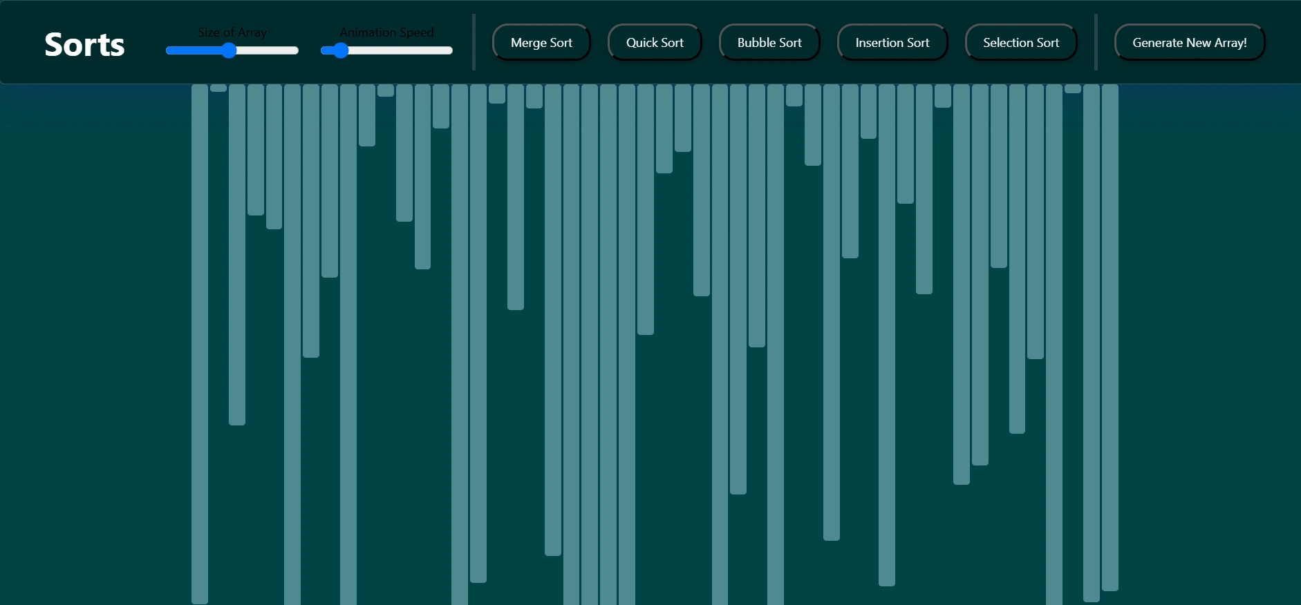This screenshot has height=605, width=1301.
Task: Click the Size of Array slider handle
Action: (x=229, y=50)
